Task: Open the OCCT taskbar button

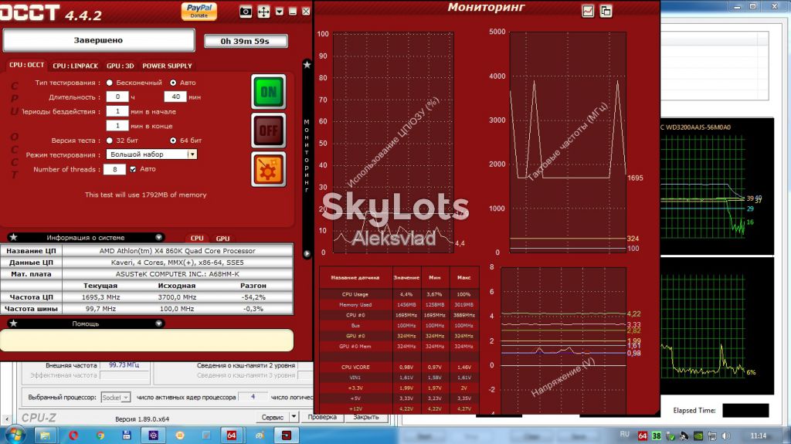Action: click(286, 435)
